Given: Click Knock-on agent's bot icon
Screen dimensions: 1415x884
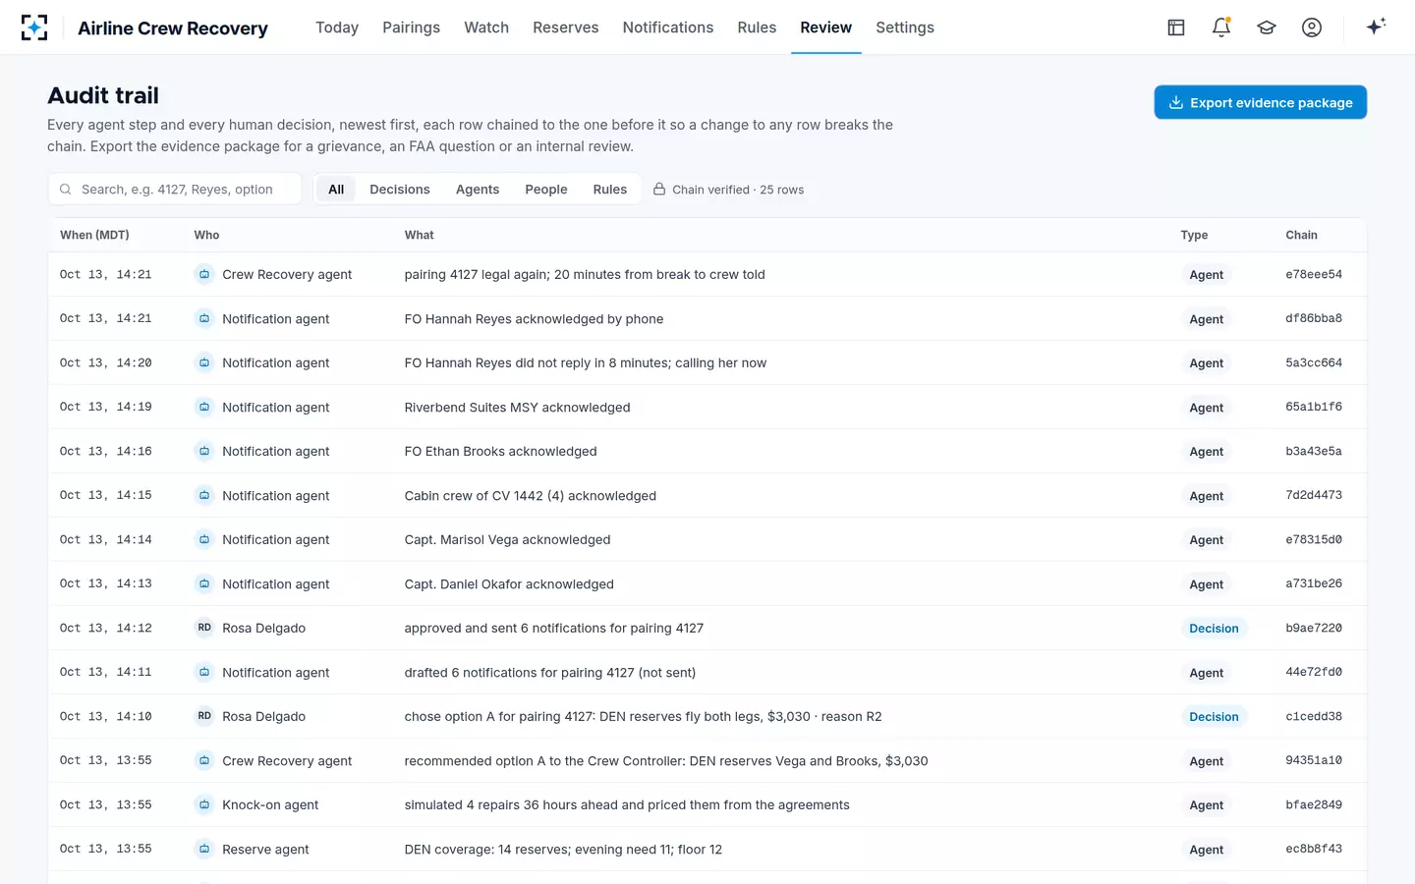Looking at the screenshot, I should point(204,804).
